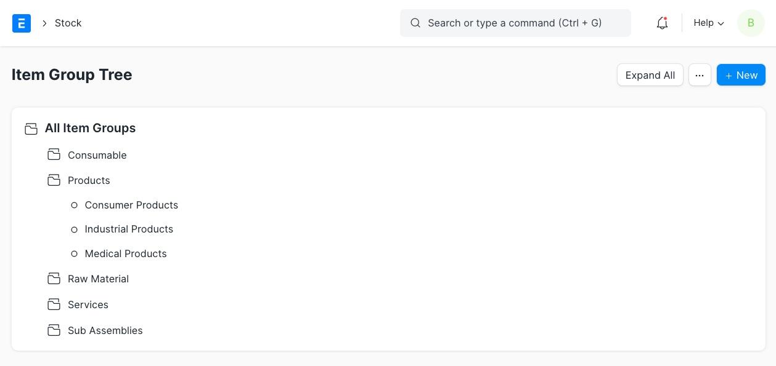
Task: Select the Consumer Products node
Action: [x=131, y=205]
